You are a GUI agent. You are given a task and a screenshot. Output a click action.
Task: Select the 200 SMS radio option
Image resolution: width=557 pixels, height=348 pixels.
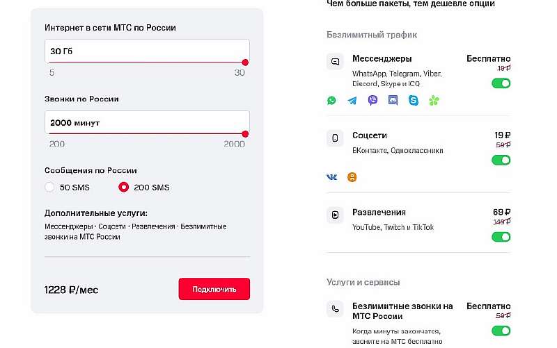pyautogui.click(x=124, y=187)
